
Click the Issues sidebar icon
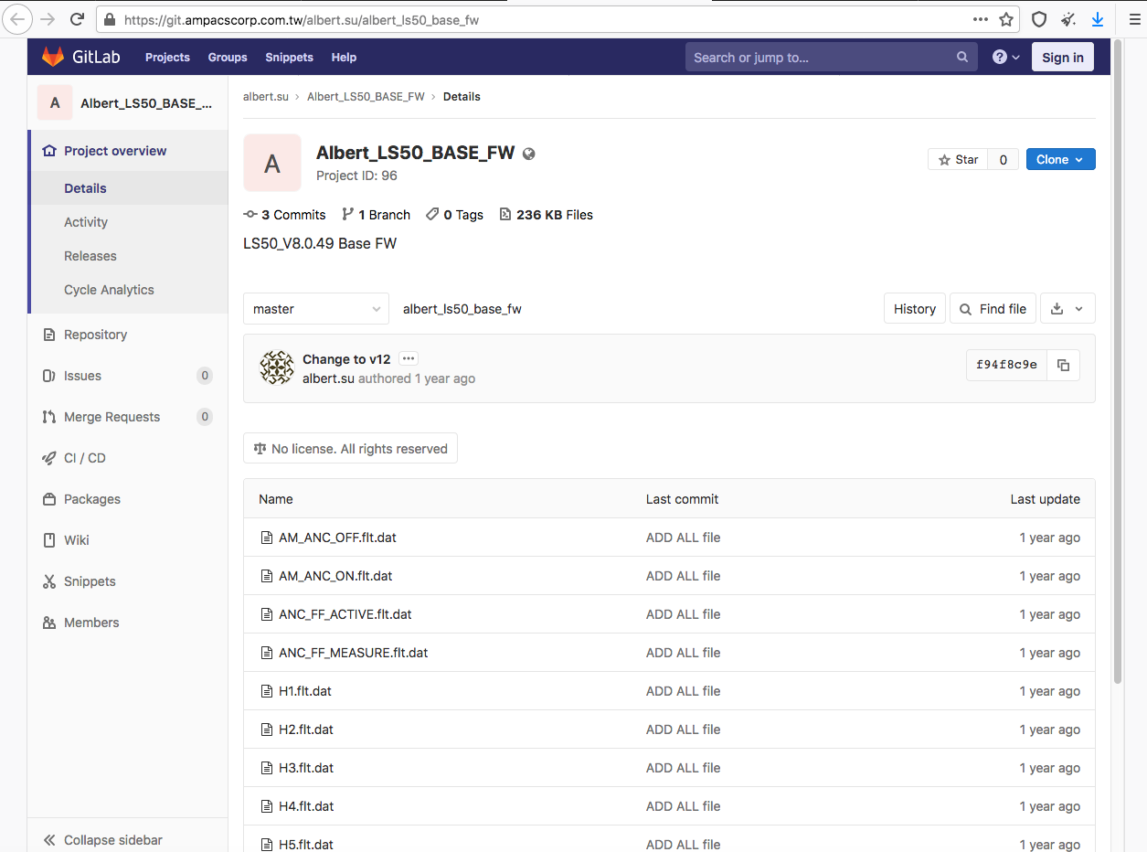pos(49,376)
